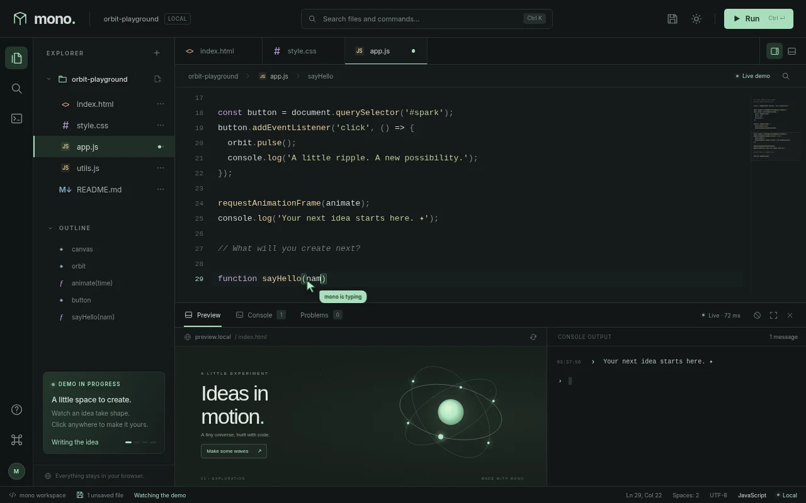Open the Search view in the sidebar
This screenshot has width=806, height=503.
point(17,89)
